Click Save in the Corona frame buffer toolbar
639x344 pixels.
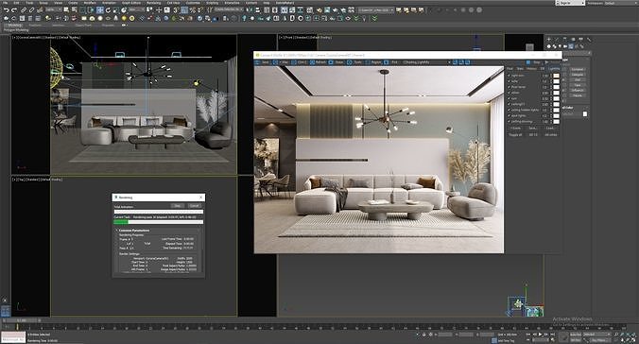[x=264, y=62]
